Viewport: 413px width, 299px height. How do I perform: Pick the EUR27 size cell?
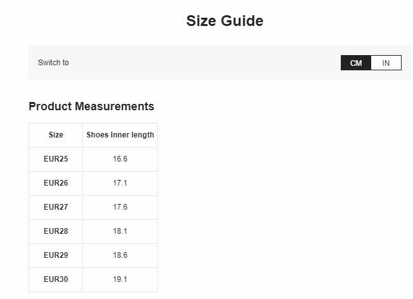click(56, 207)
